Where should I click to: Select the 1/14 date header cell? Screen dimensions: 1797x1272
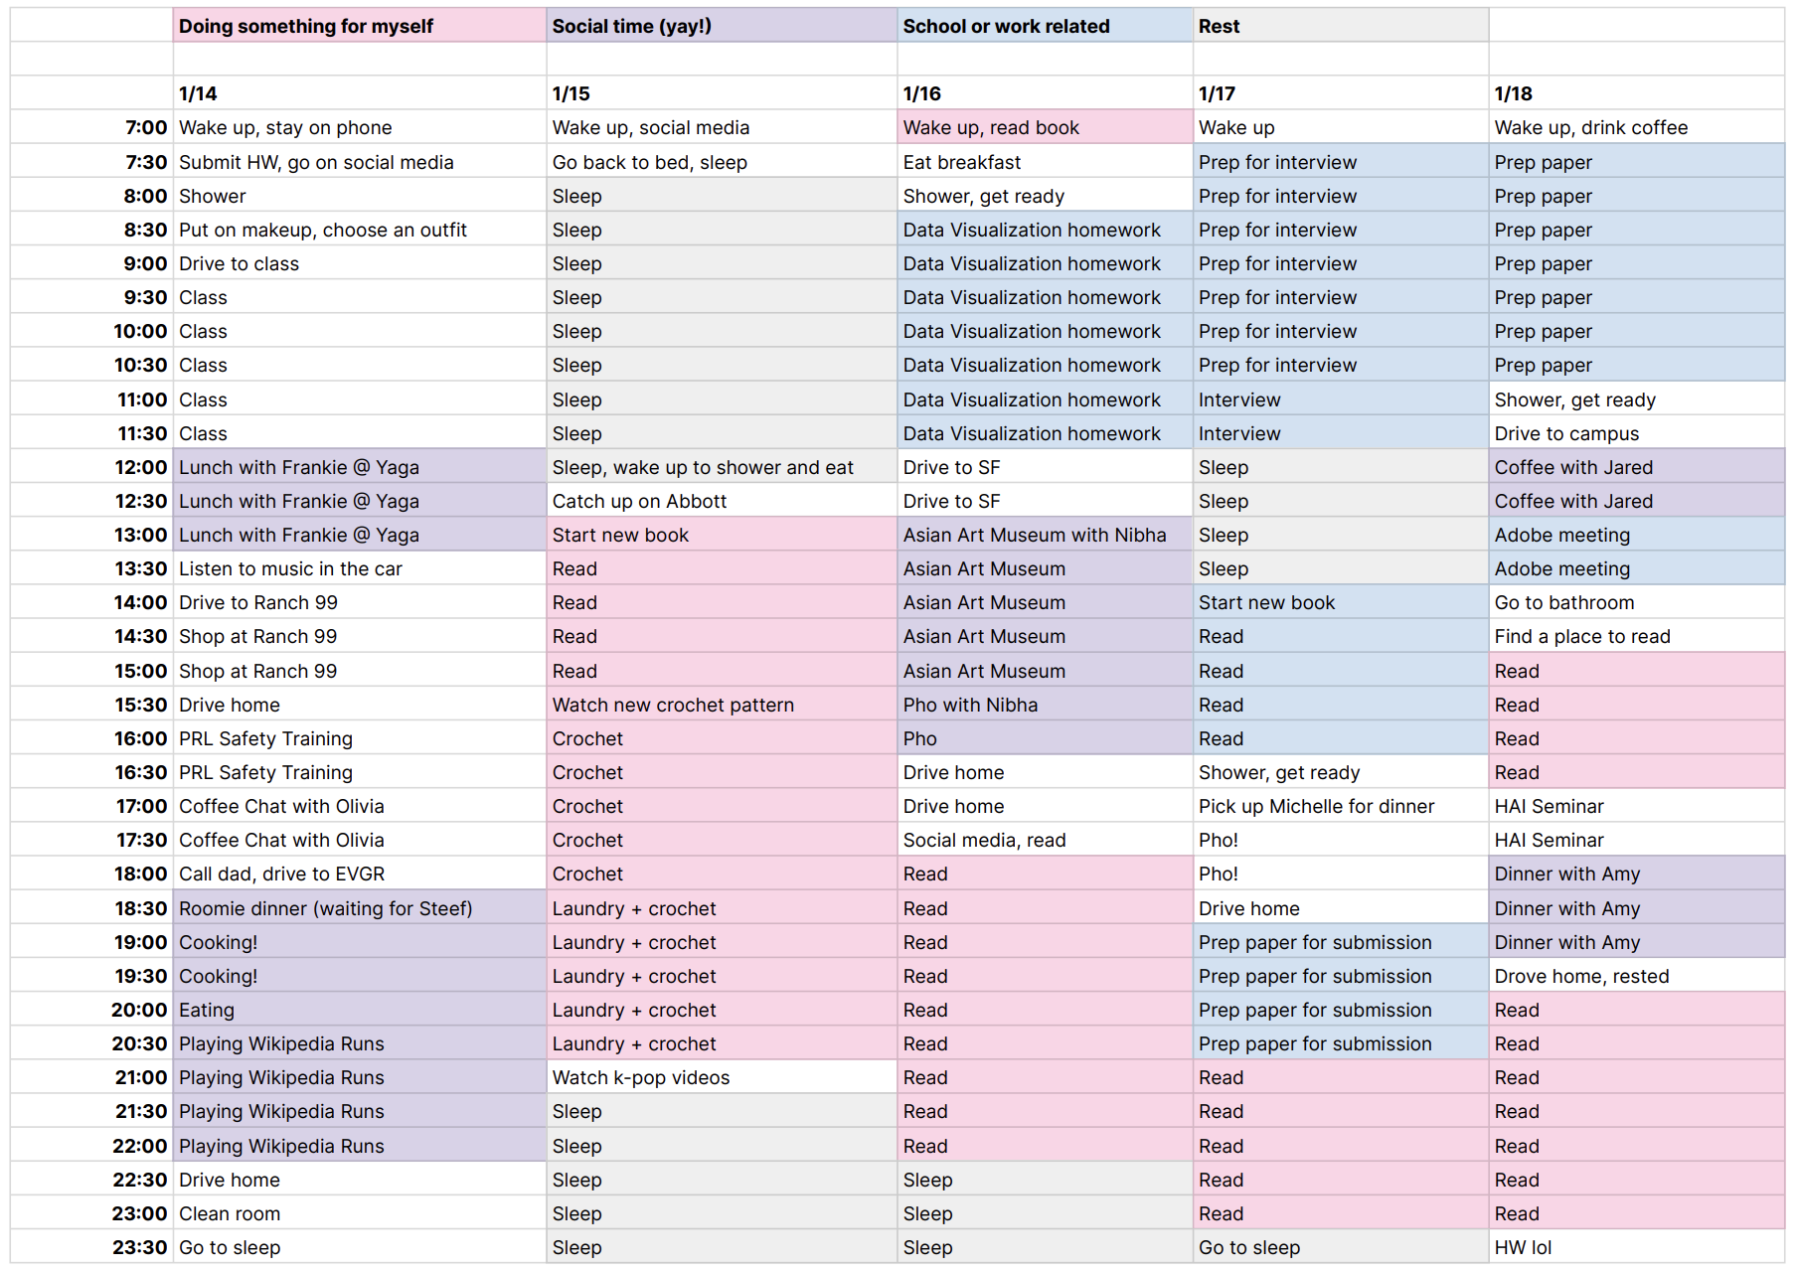[x=359, y=93]
